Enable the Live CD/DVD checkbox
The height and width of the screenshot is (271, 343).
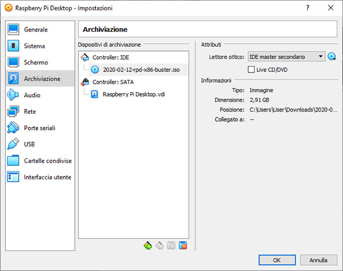click(251, 70)
